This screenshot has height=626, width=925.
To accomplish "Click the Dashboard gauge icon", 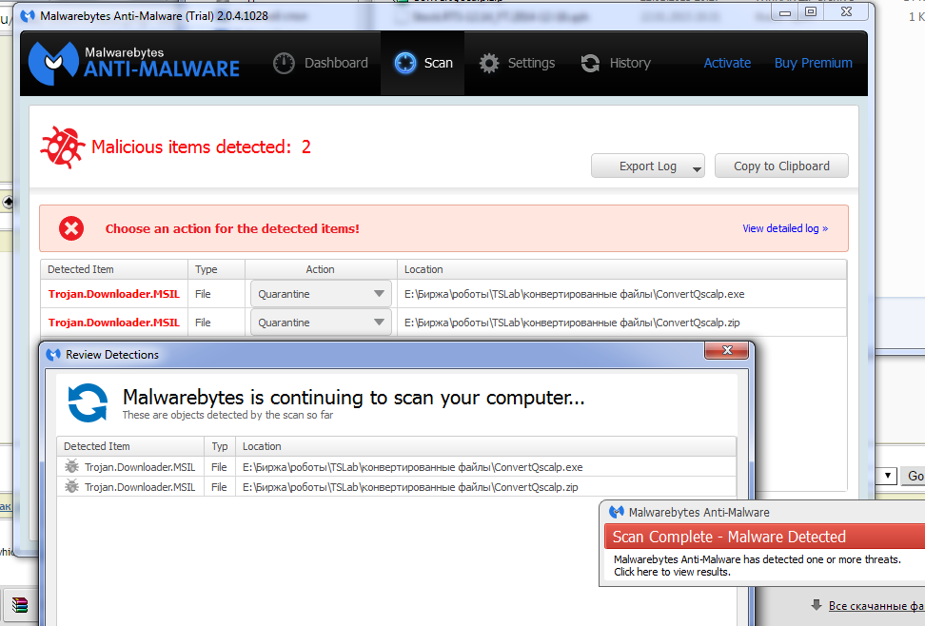I will click(284, 63).
